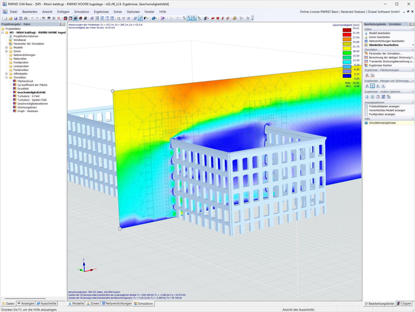The height and width of the screenshot is (312, 415).
Task: Switch to the Clipper tab
Action: (x=404, y=303)
